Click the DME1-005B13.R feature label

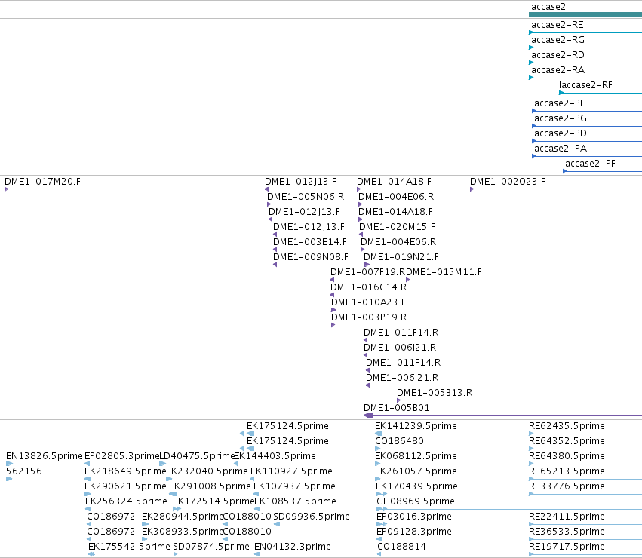coord(435,393)
